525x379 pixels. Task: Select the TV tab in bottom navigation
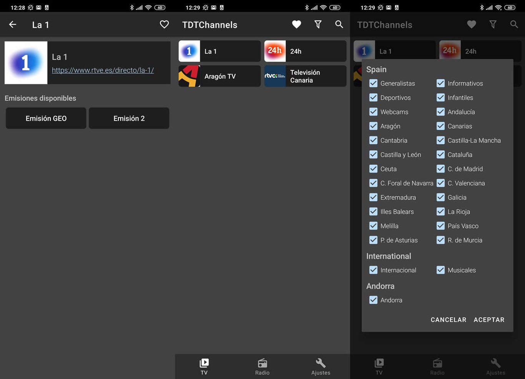(x=204, y=366)
